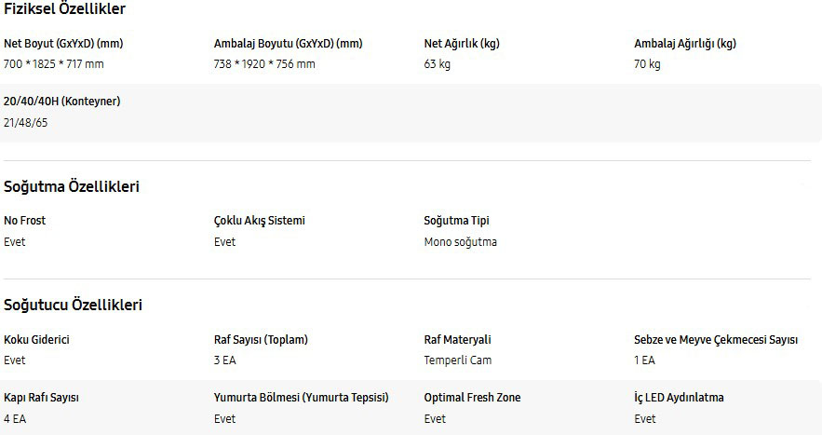Click the 70 kg packaging weight value

647,64
